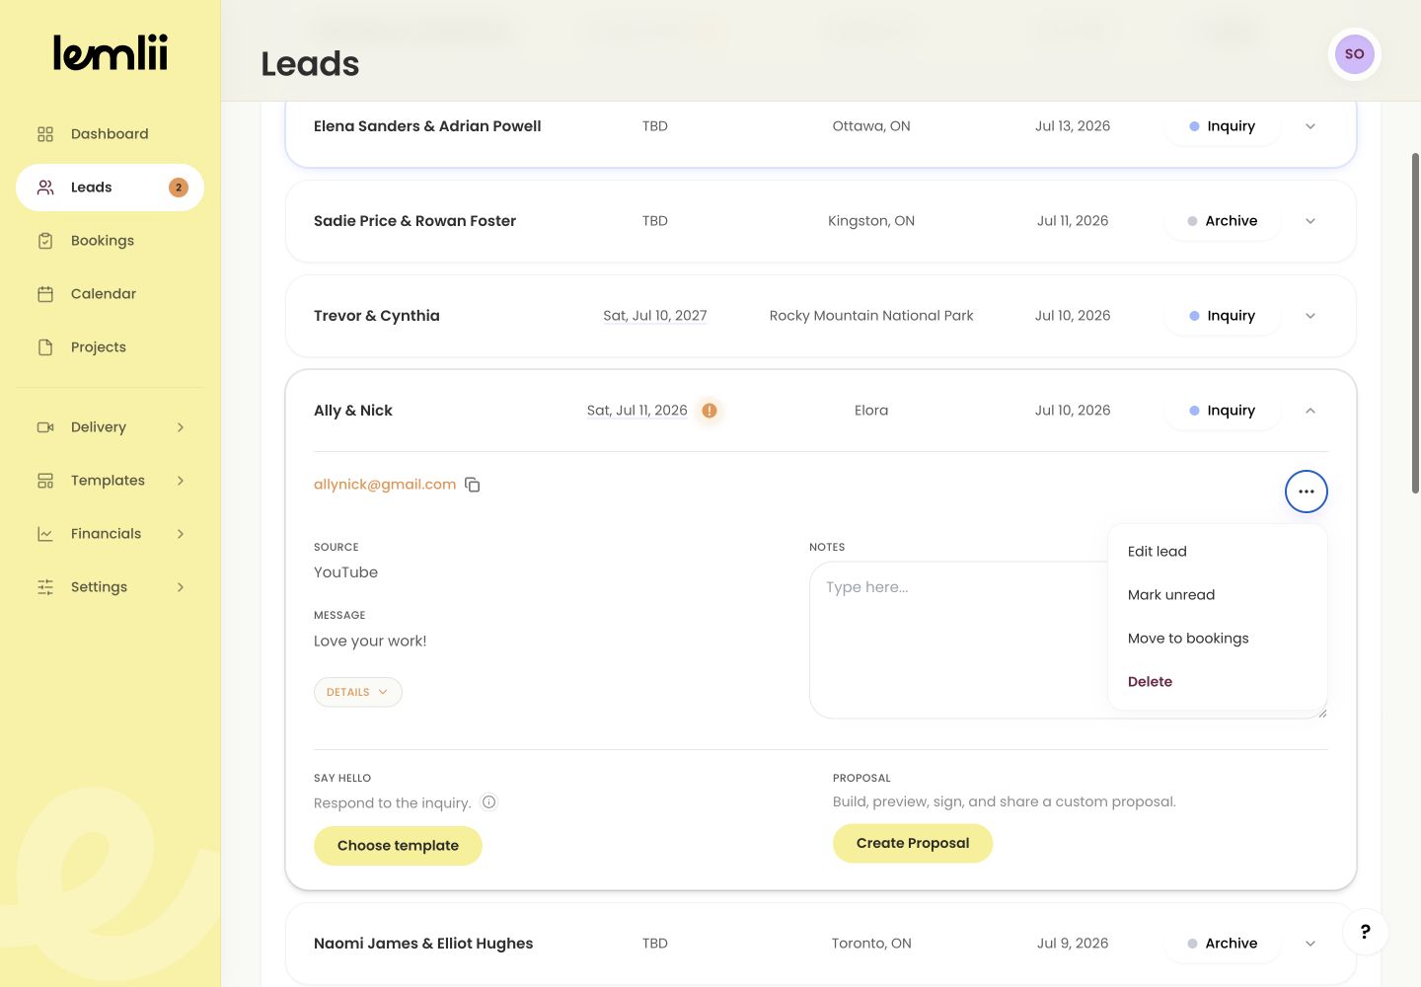Open the Calendar view

click(x=110, y=294)
